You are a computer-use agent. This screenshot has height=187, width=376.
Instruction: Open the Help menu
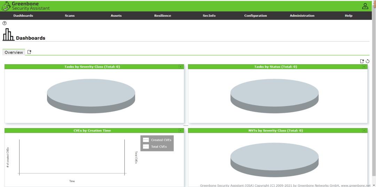coord(348,16)
